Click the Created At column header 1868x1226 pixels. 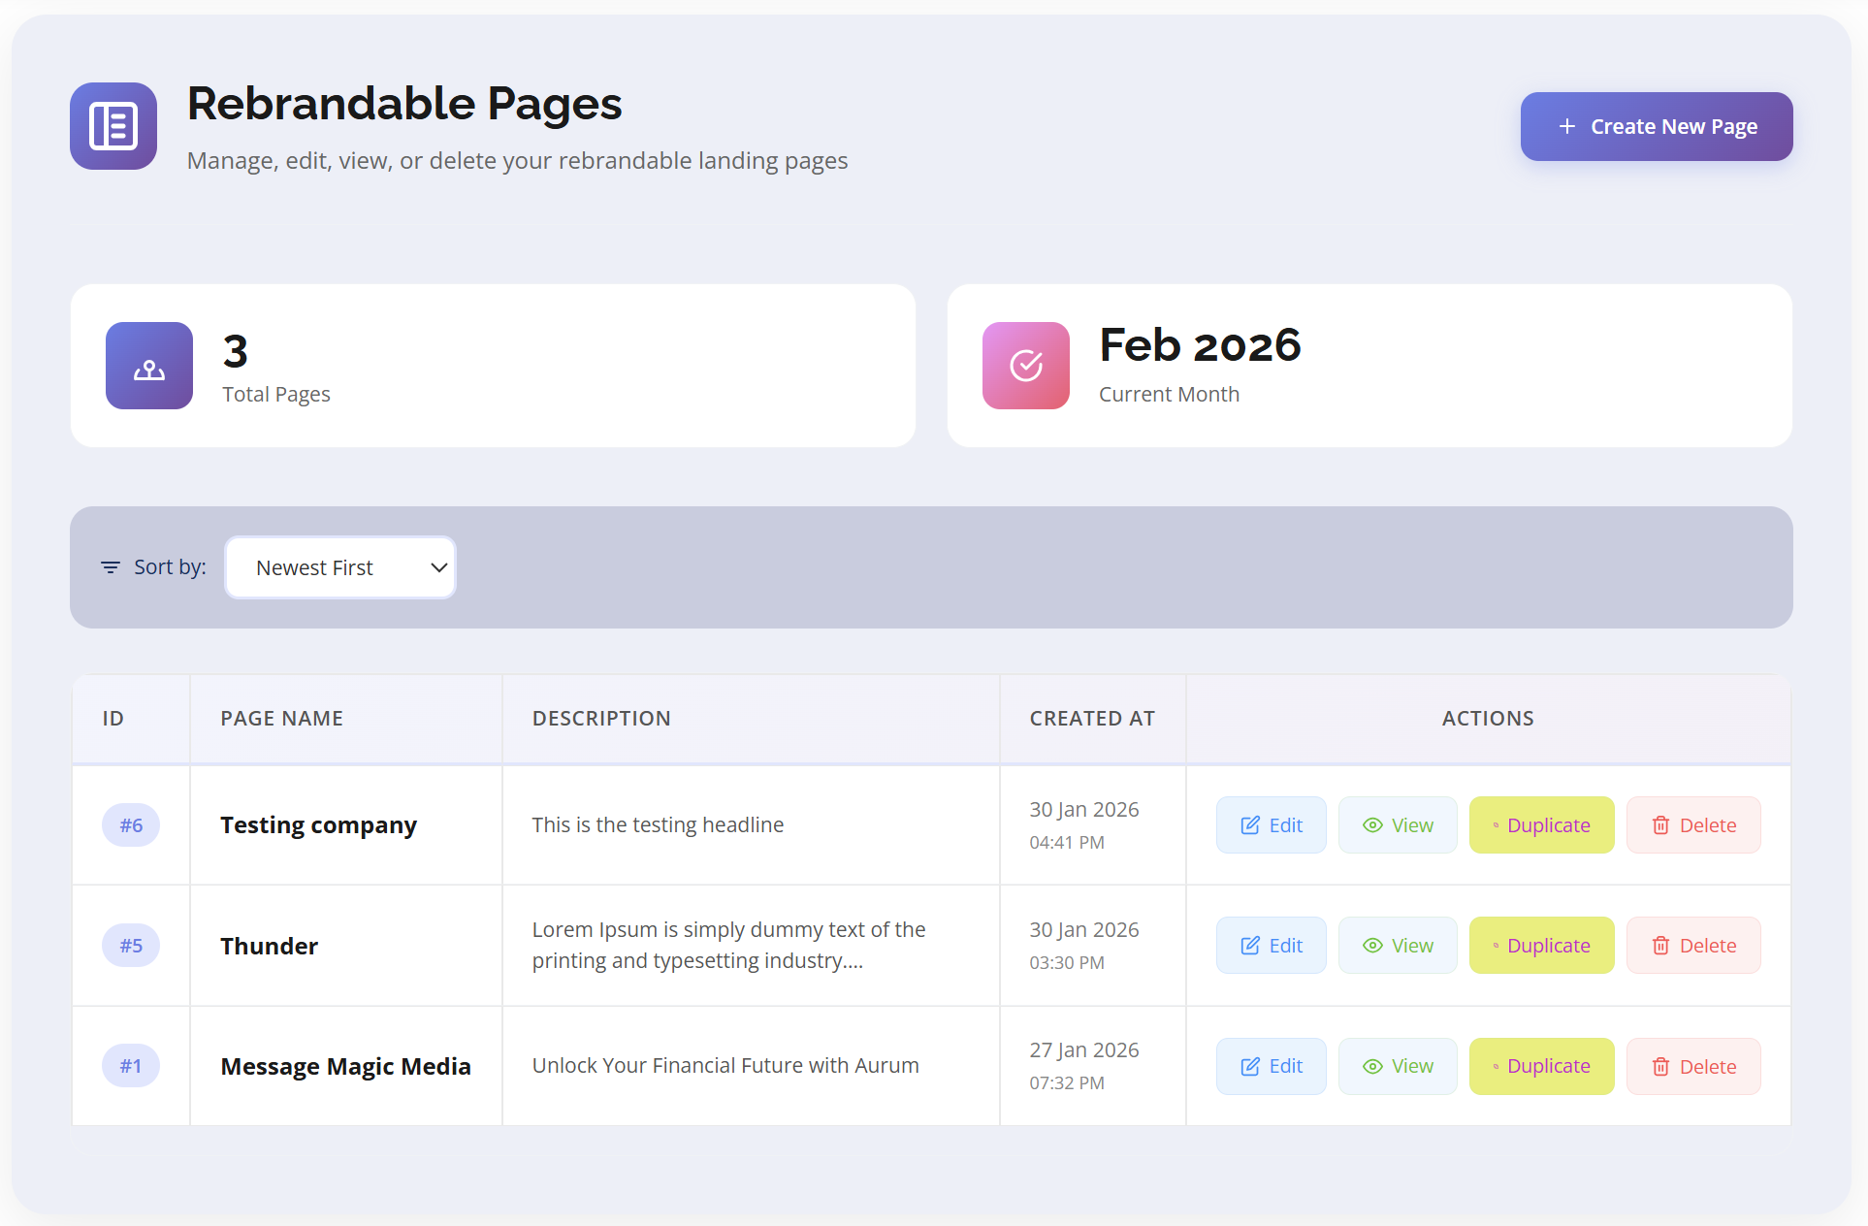point(1092,719)
